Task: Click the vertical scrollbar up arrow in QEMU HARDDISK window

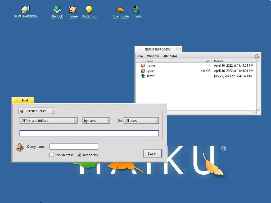Action: pos(258,61)
